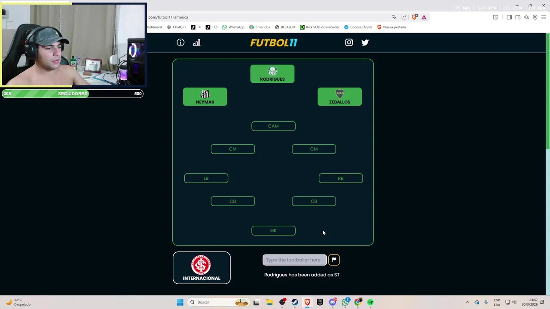This screenshot has width=550, height=309.
Task: Open the info icon in Futbol11 header
Action: point(180,42)
